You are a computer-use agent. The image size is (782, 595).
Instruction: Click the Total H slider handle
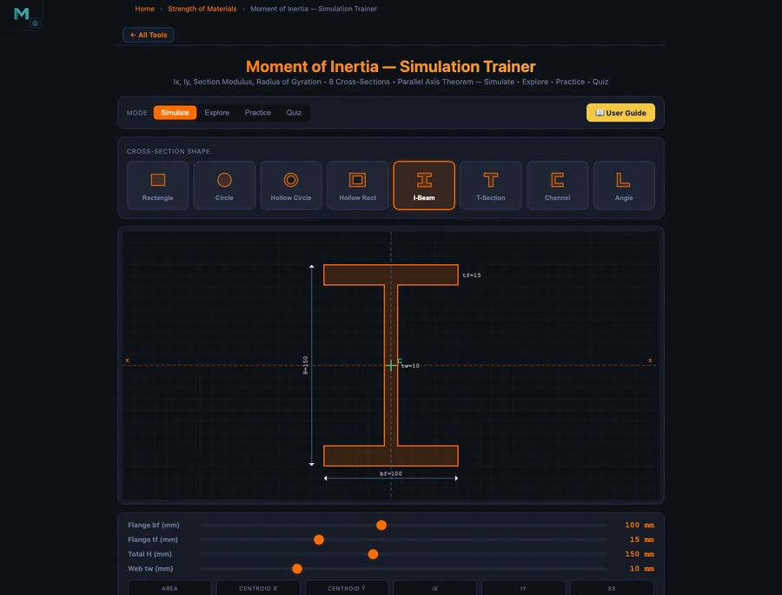(373, 554)
